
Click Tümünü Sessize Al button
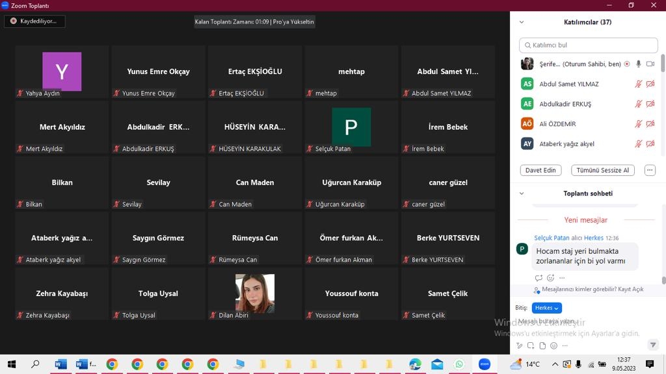(x=603, y=170)
